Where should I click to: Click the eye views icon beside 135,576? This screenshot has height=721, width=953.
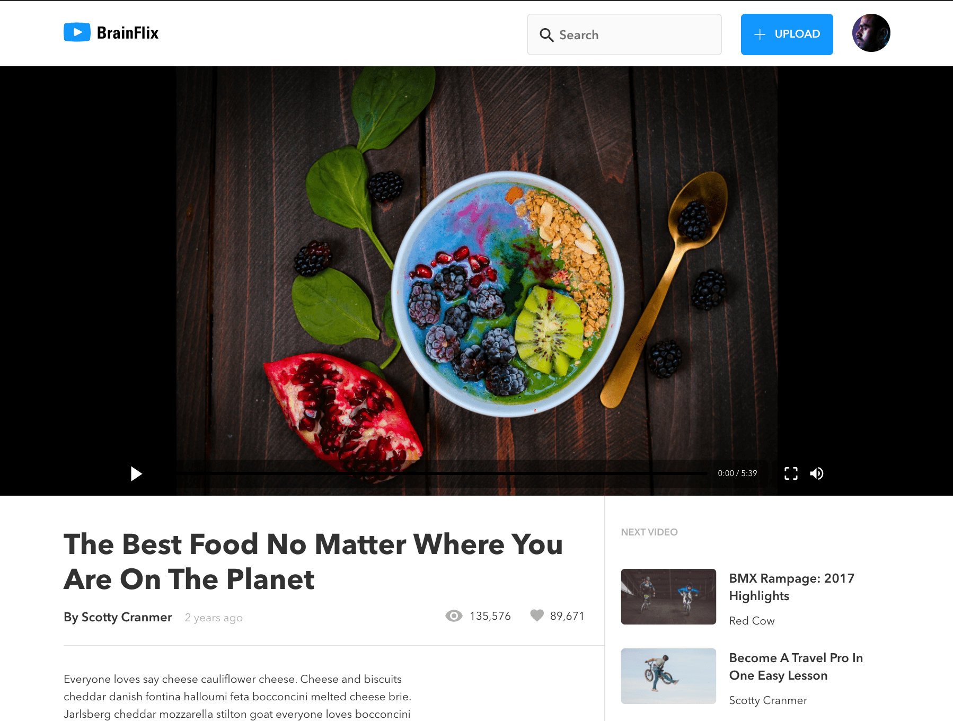(454, 616)
